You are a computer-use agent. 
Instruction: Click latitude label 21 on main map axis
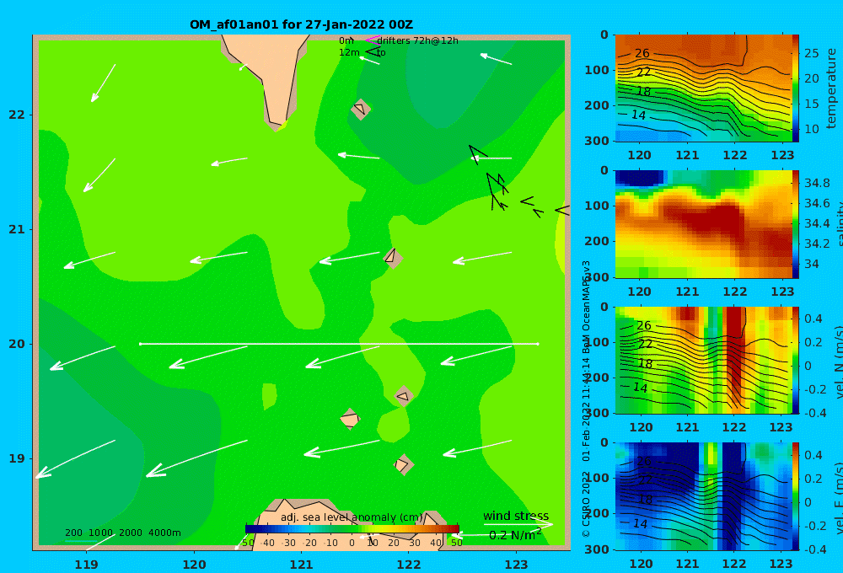pyautogui.click(x=17, y=229)
